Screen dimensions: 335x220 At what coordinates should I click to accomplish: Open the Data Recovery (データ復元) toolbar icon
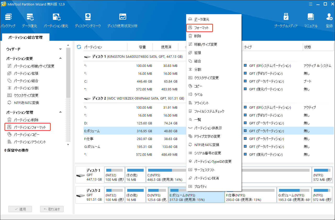(29, 20)
